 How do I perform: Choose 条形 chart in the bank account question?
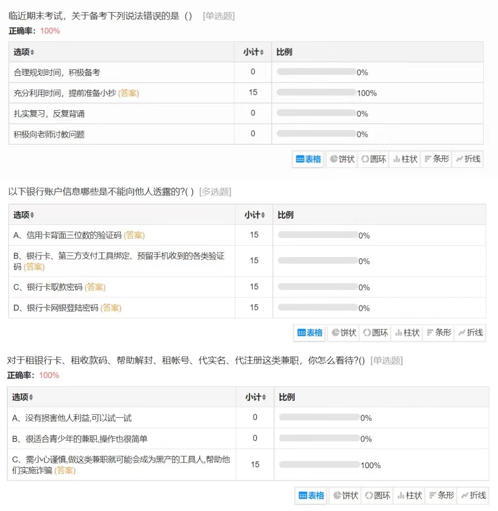click(x=438, y=333)
